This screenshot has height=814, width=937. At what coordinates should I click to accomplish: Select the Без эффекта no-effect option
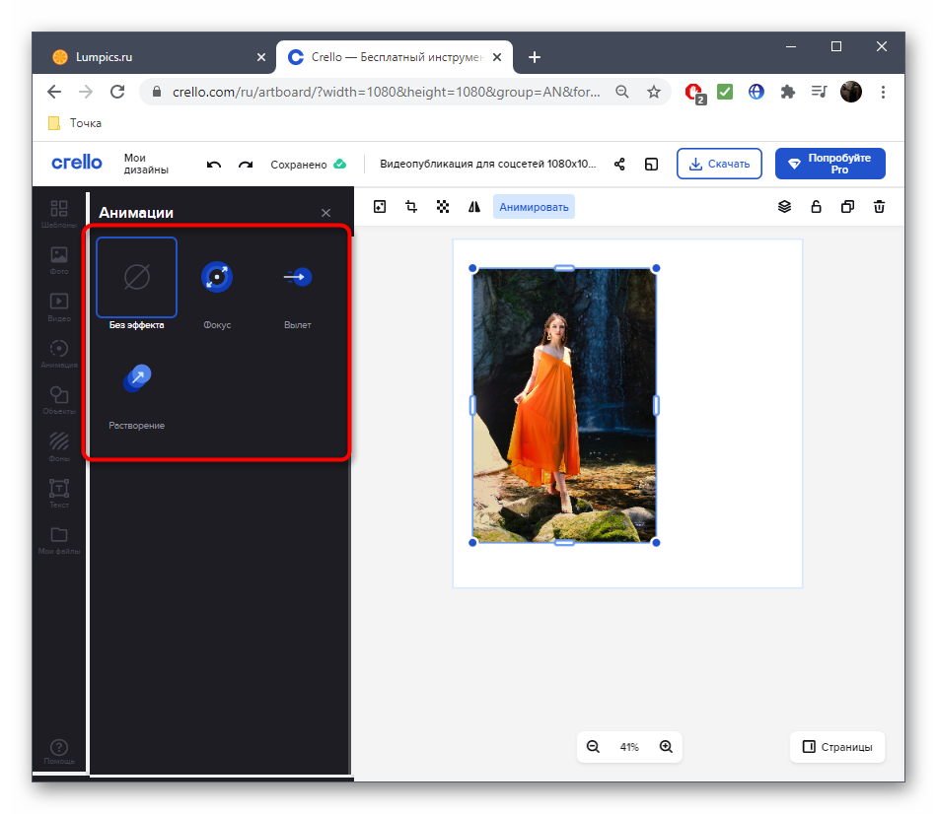coord(136,278)
